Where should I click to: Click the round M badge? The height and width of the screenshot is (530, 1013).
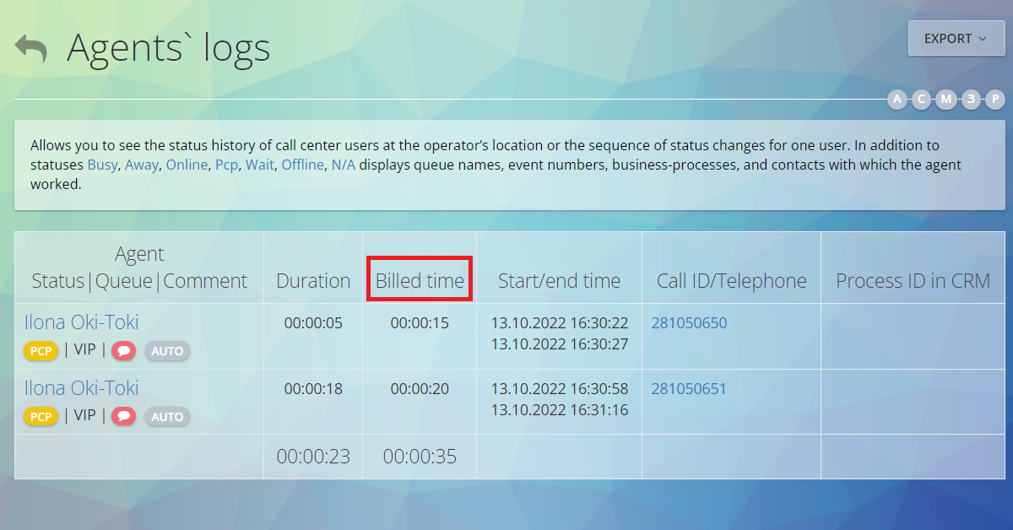946,100
